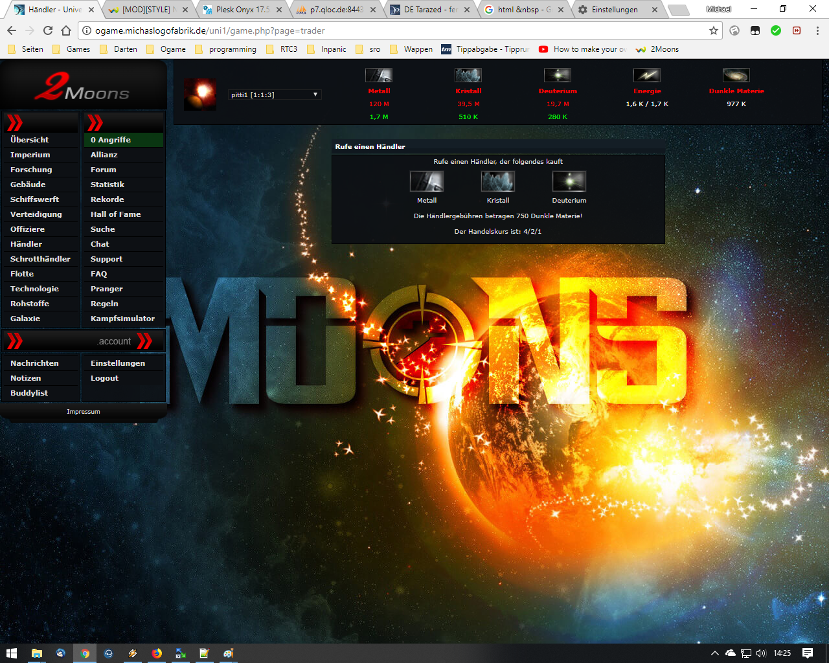Click the Kristall trader icon
This screenshot has width=829, height=663.
click(x=498, y=181)
